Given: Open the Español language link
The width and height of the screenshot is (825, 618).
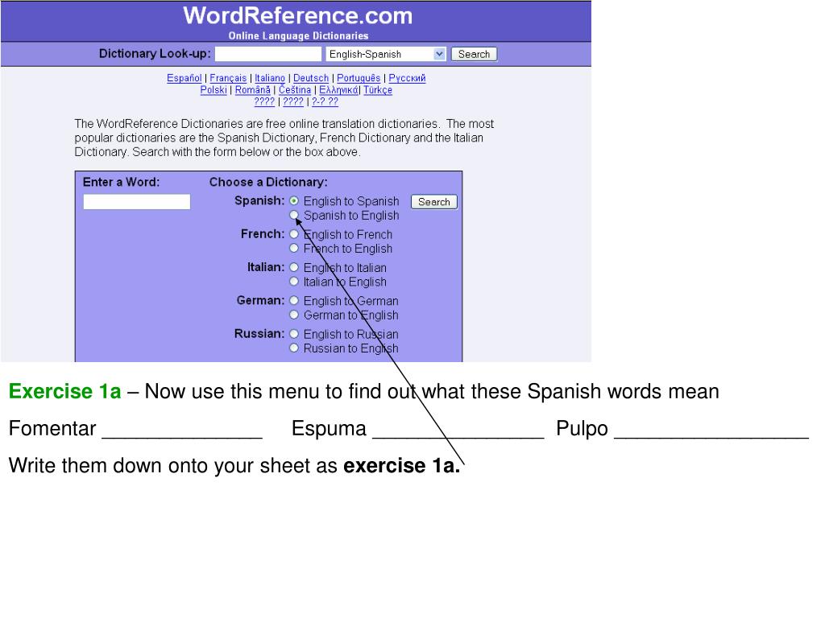Looking at the screenshot, I should tap(184, 78).
